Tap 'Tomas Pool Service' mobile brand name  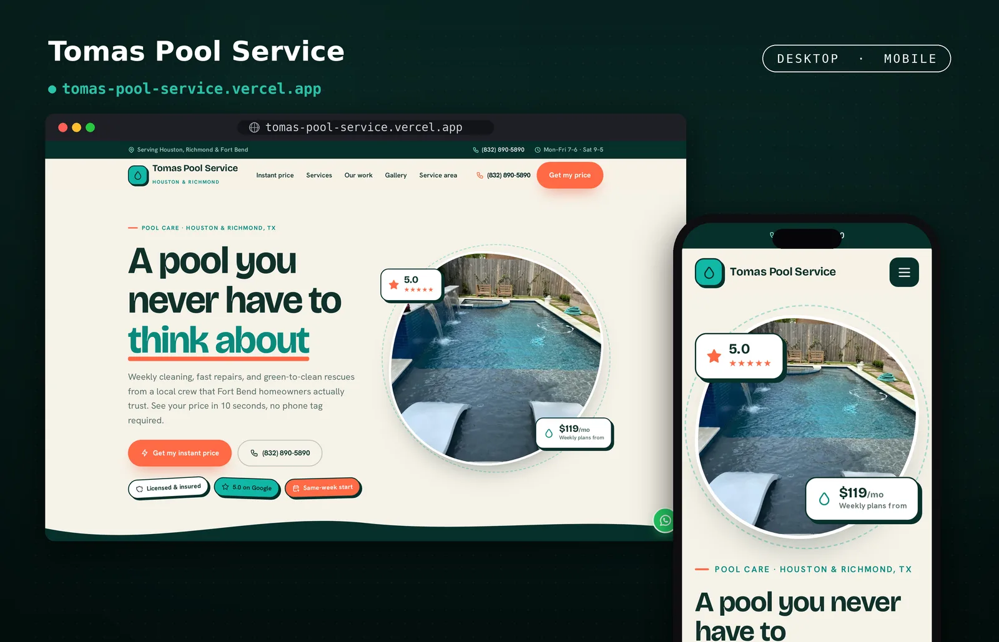pyautogui.click(x=782, y=272)
